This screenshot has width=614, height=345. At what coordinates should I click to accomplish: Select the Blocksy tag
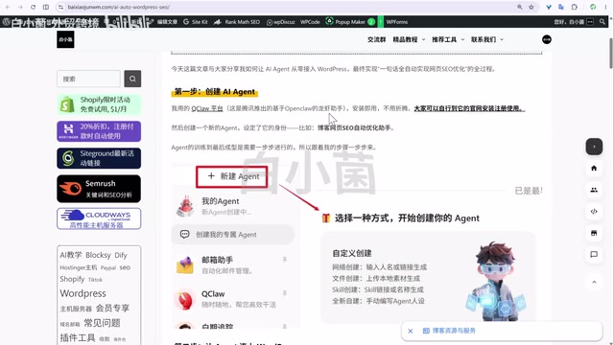coord(98,255)
